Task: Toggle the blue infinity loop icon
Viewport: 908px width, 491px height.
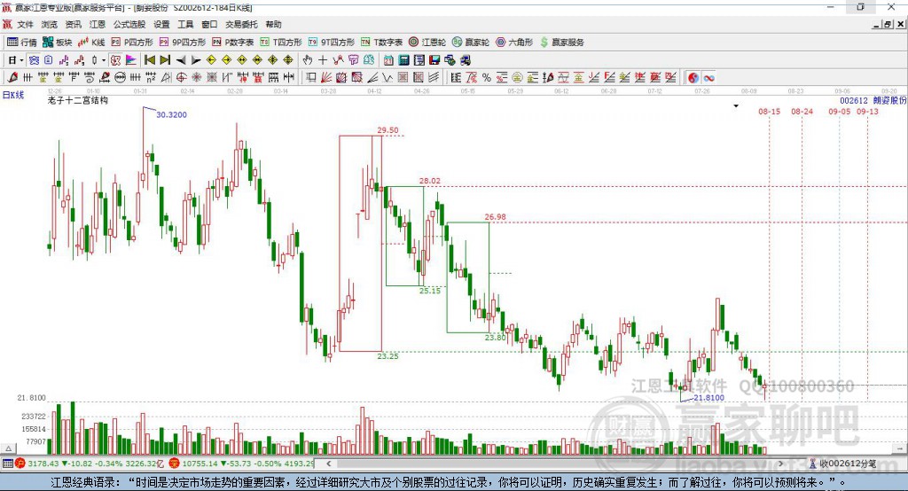Action: tap(708, 78)
